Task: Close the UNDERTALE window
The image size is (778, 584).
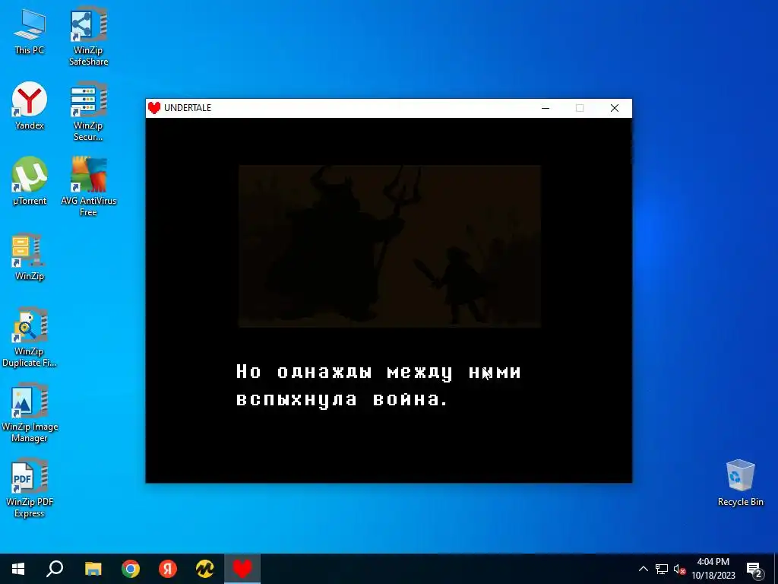Action: tap(614, 108)
